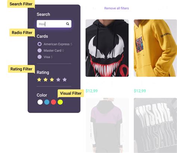Open the black Venom hoodie product
The height and width of the screenshot is (153, 177).
click(x=107, y=48)
